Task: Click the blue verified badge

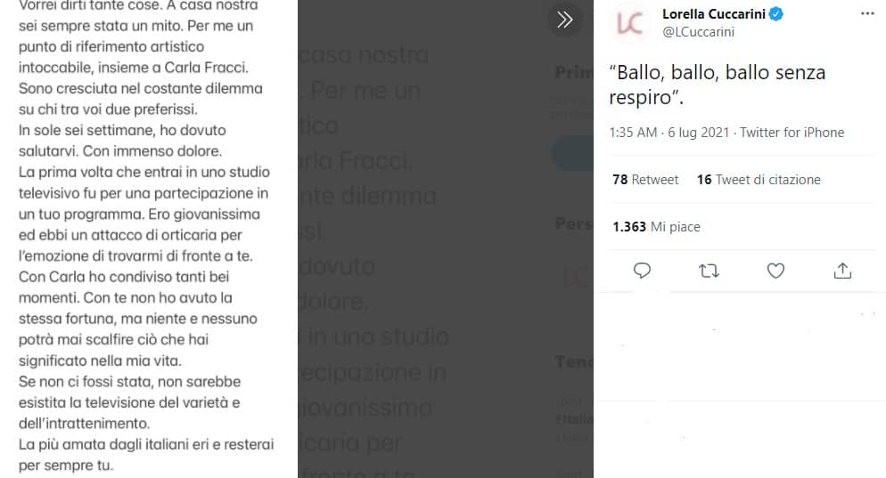Action: tap(776, 13)
